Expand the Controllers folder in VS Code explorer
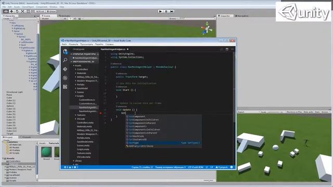Image resolution: width=333 pixels, height=187 pixels. click(x=82, y=69)
